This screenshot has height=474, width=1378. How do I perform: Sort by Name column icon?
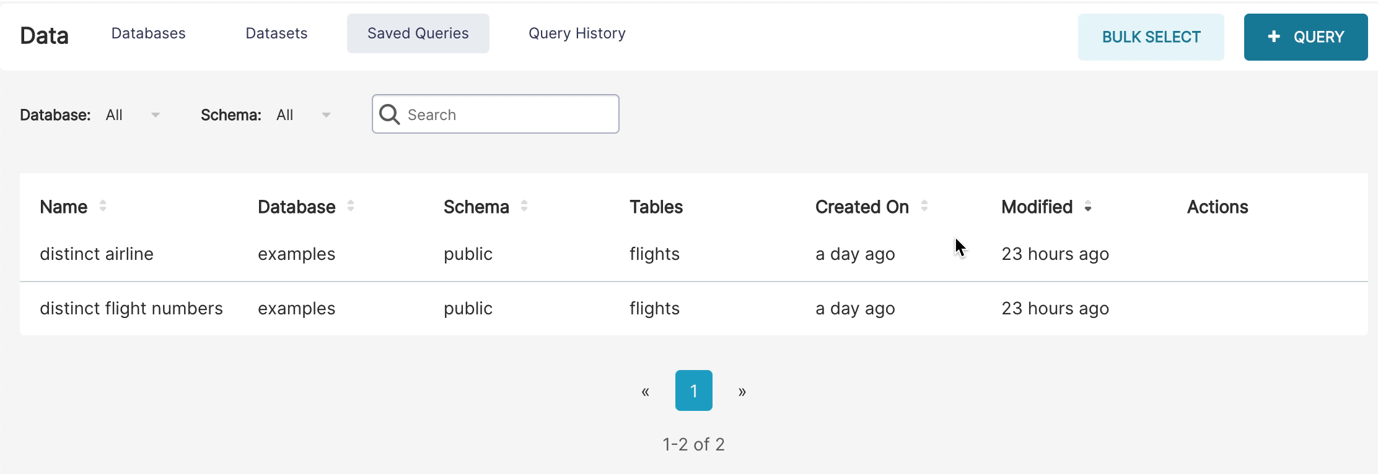click(x=103, y=207)
